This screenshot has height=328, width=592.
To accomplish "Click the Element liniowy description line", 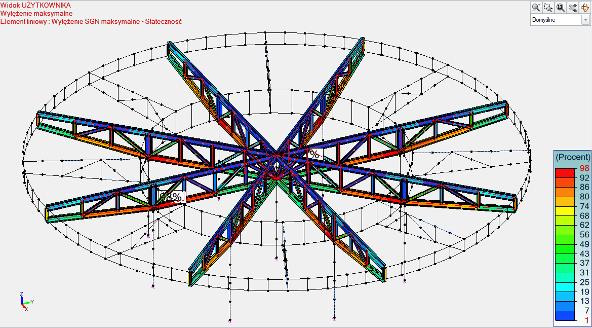I will (x=91, y=21).
